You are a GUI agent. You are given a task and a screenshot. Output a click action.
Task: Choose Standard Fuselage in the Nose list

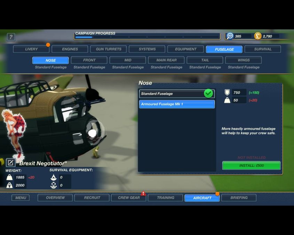177,94
